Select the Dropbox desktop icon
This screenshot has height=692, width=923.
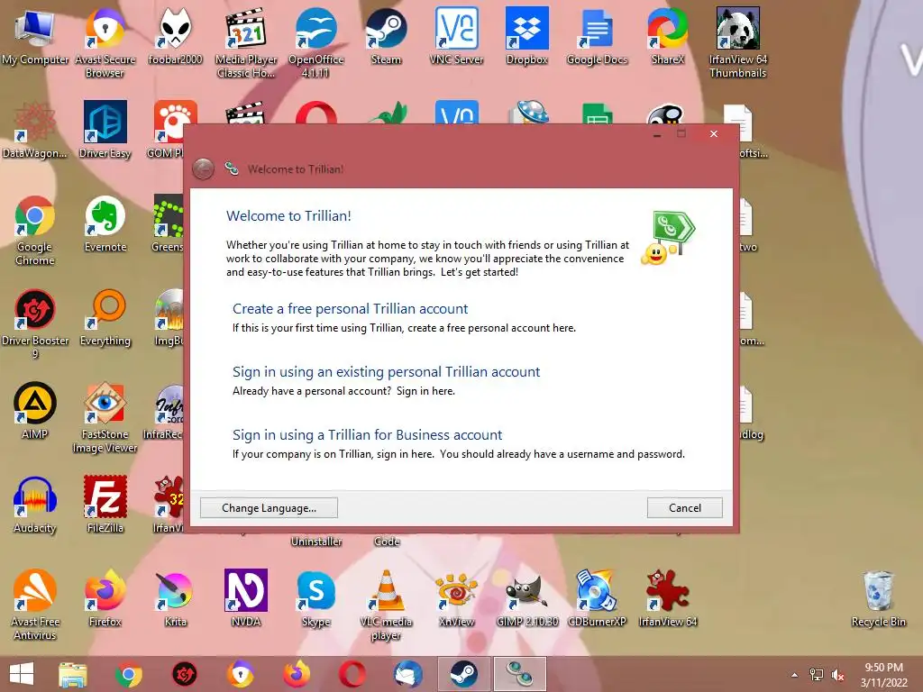coord(526,36)
